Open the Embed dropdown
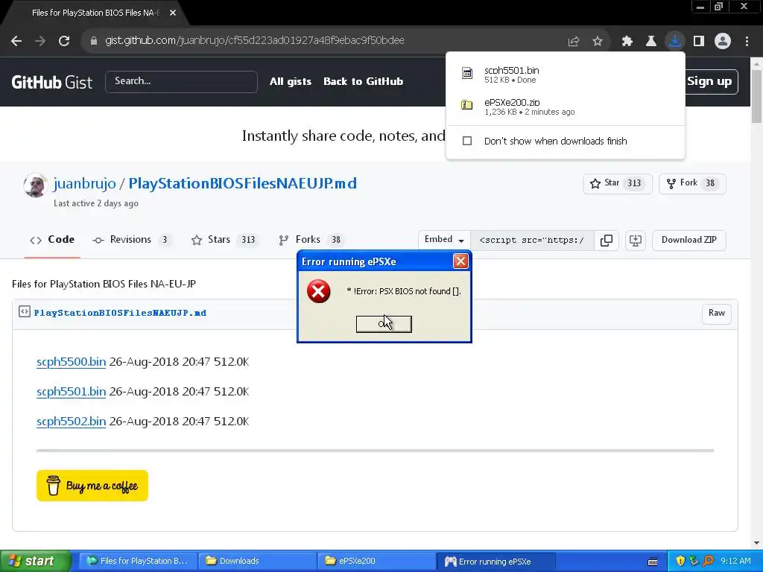Screen dimensions: 763x572 point(444,240)
